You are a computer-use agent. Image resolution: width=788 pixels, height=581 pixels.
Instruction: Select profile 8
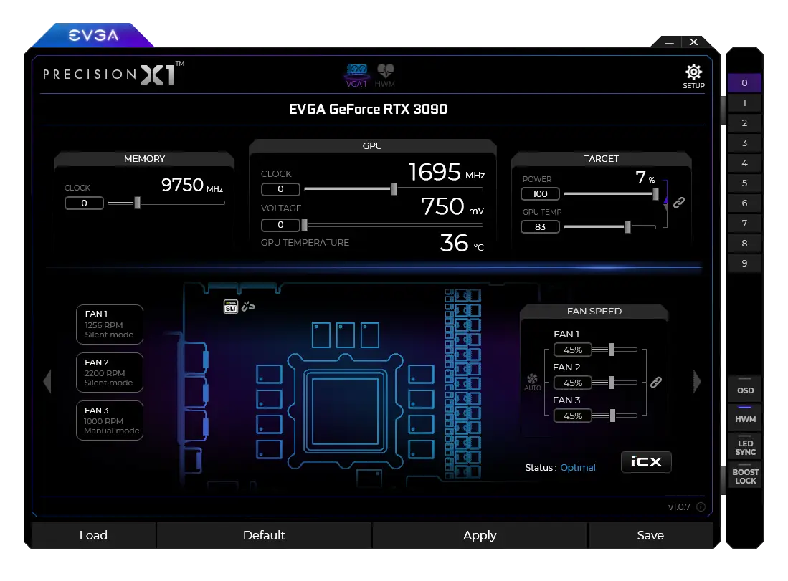744,244
